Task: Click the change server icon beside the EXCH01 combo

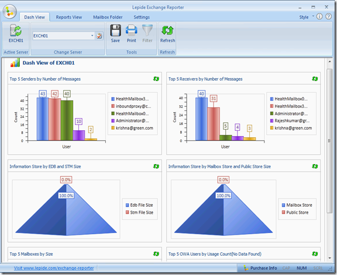Action: (99, 36)
